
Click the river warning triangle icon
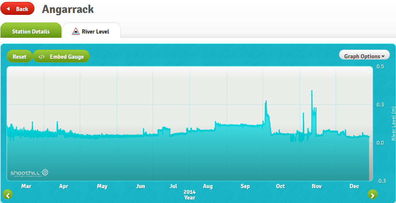(x=76, y=31)
